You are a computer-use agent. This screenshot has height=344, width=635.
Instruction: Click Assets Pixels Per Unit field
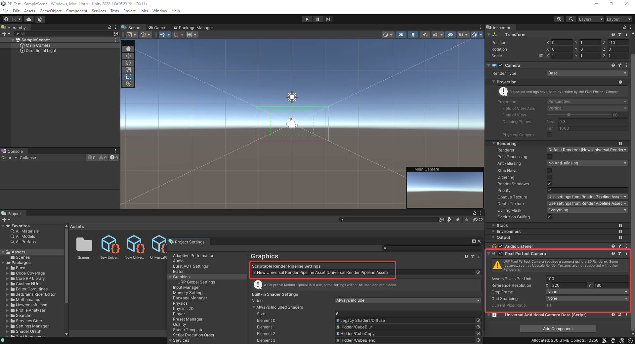[x=587, y=279]
